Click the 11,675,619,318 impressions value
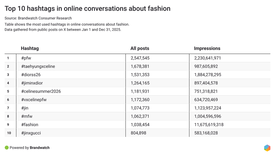275x156 pixels. 209,125
